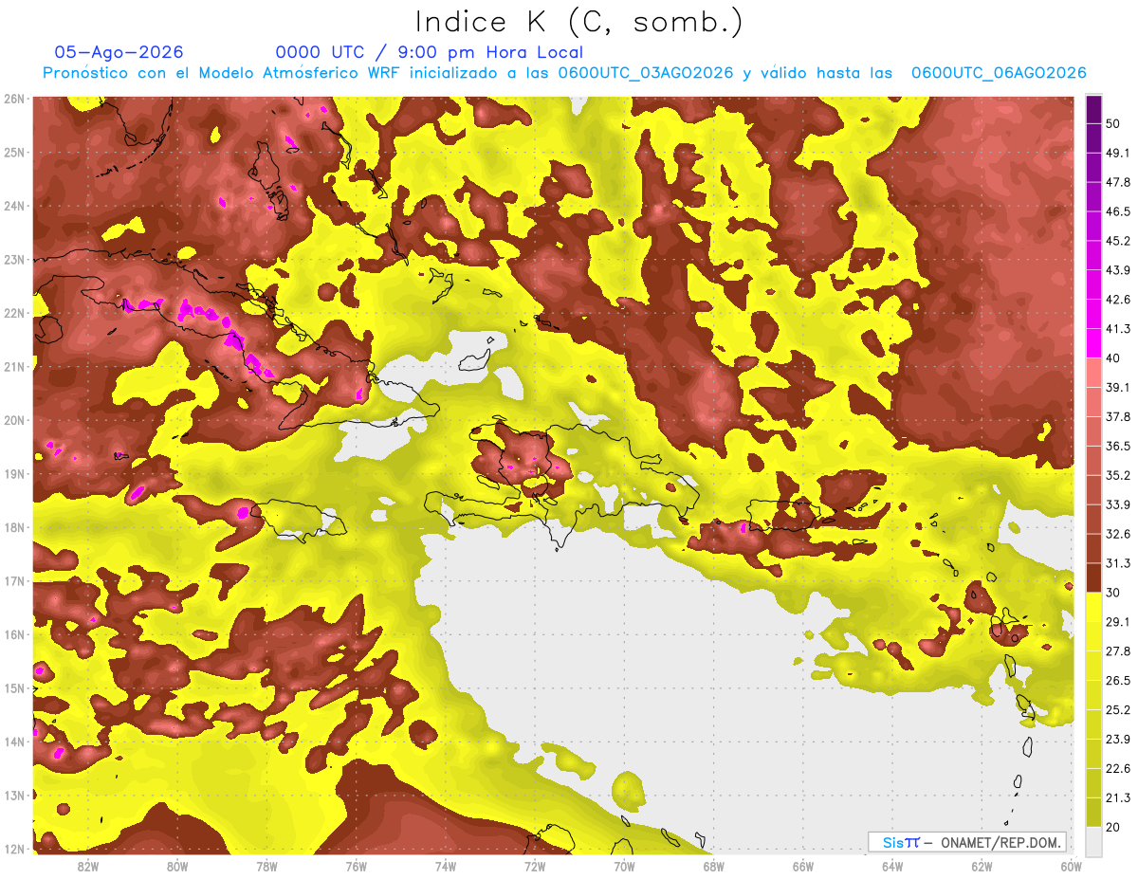Click "0000 UTC / 9:00 pm Hora Local"

point(430,52)
